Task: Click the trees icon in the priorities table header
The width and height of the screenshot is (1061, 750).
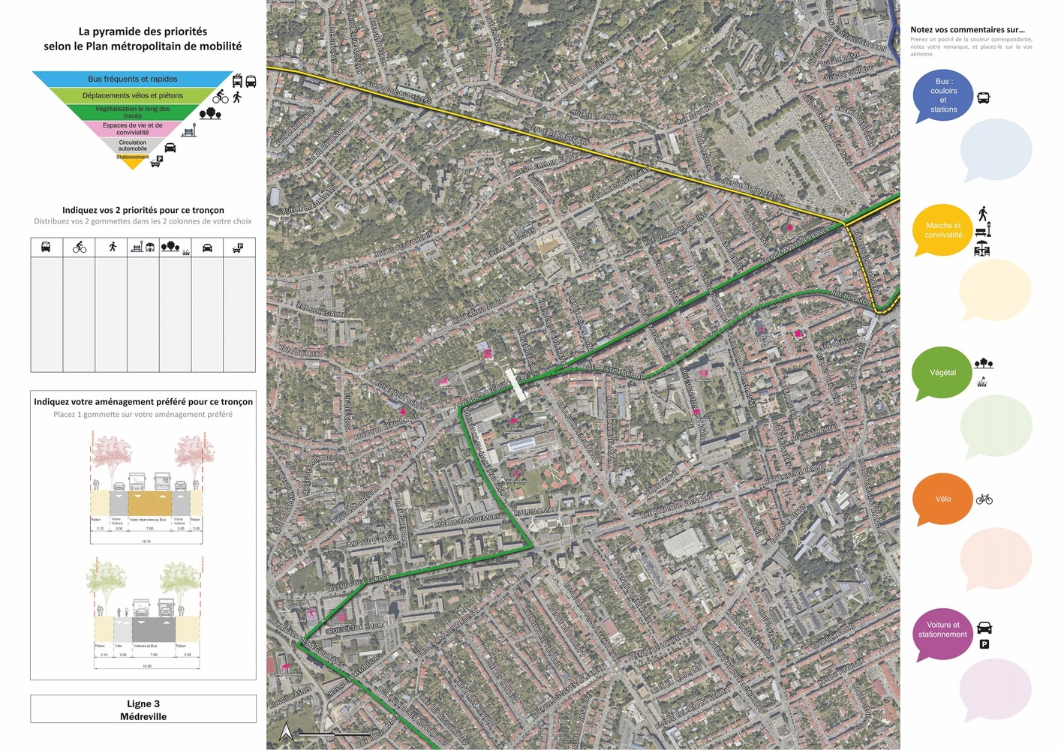Action: 170,246
